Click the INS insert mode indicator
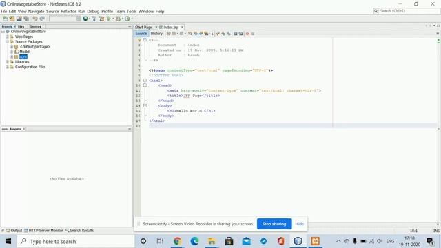This screenshot has height=248, width=441. point(436,231)
